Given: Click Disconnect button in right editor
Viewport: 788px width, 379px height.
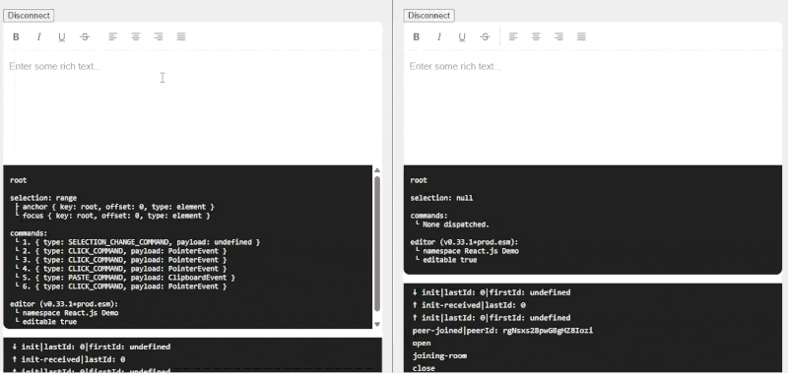Looking at the screenshot, I should pos(428,16).
